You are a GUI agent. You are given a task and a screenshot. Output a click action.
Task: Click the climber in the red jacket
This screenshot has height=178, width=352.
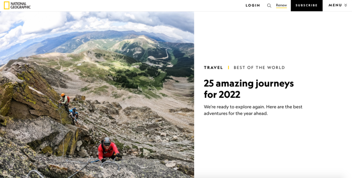(109, 149)
